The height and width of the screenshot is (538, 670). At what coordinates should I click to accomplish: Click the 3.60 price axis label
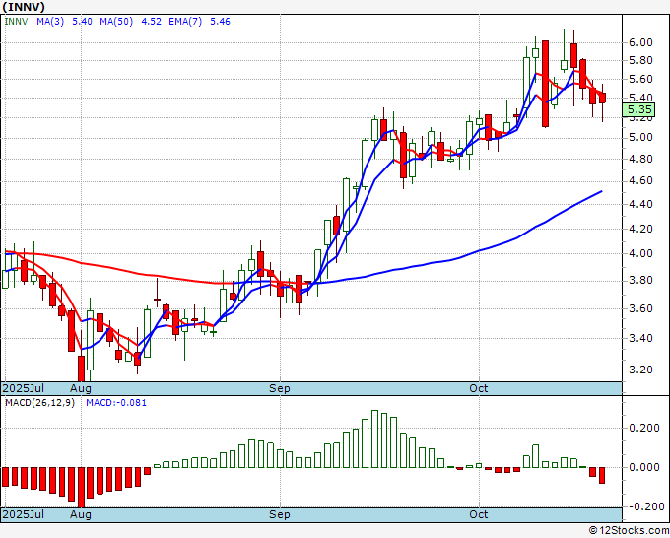pyautogui.click(x=640, y=309)
